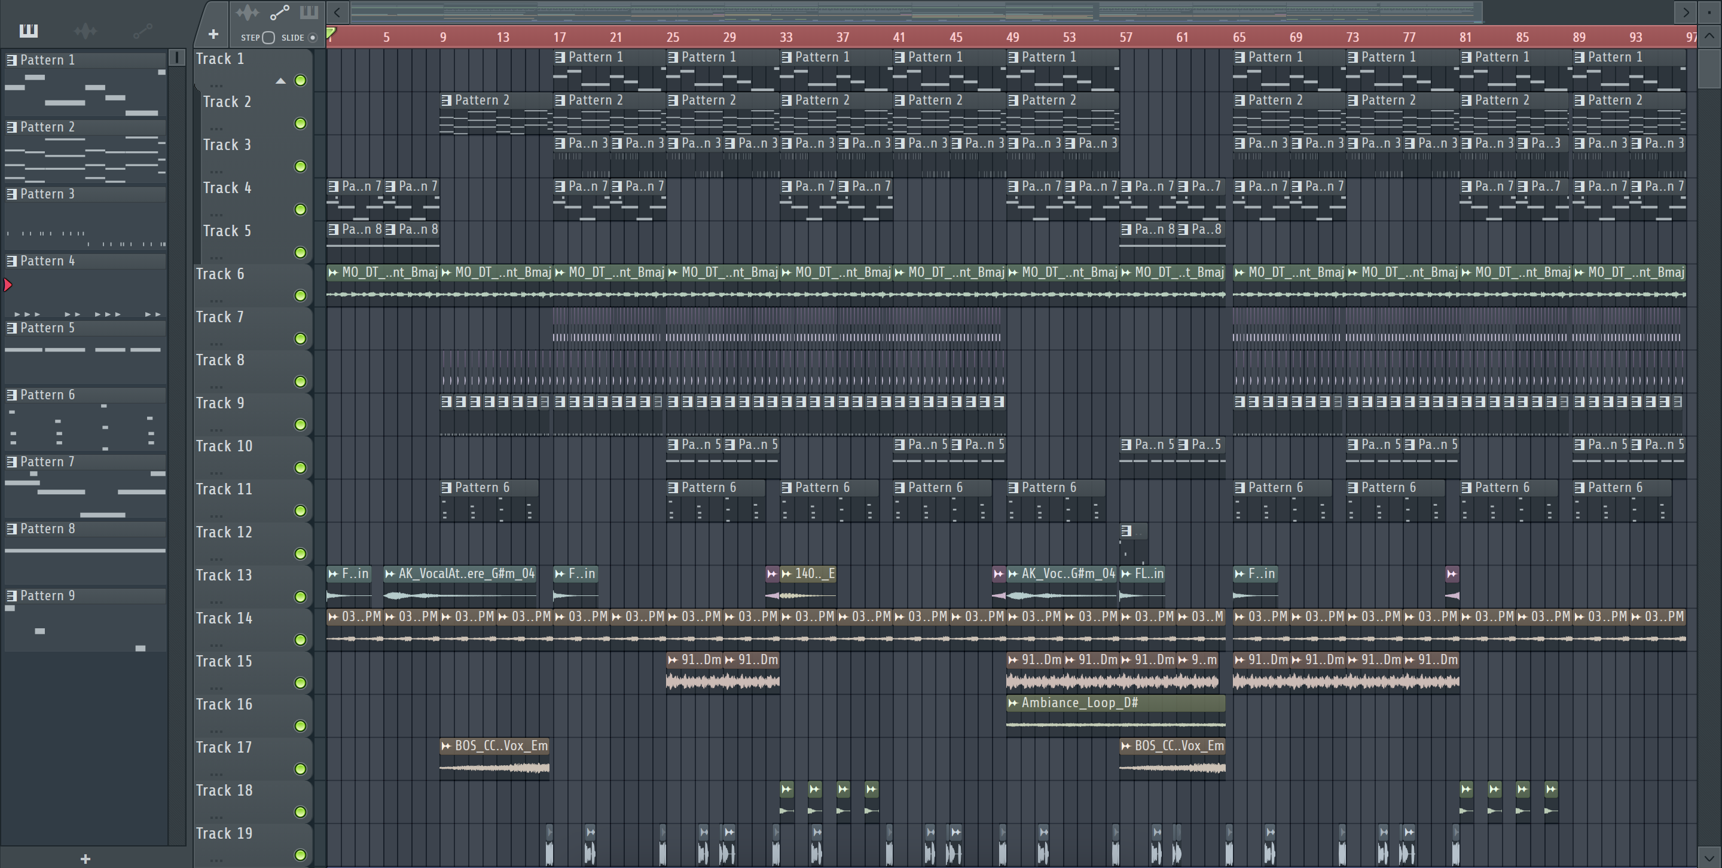
Task: Open the Pattern 1 menu icon in picker
Action: click(11, 60)
